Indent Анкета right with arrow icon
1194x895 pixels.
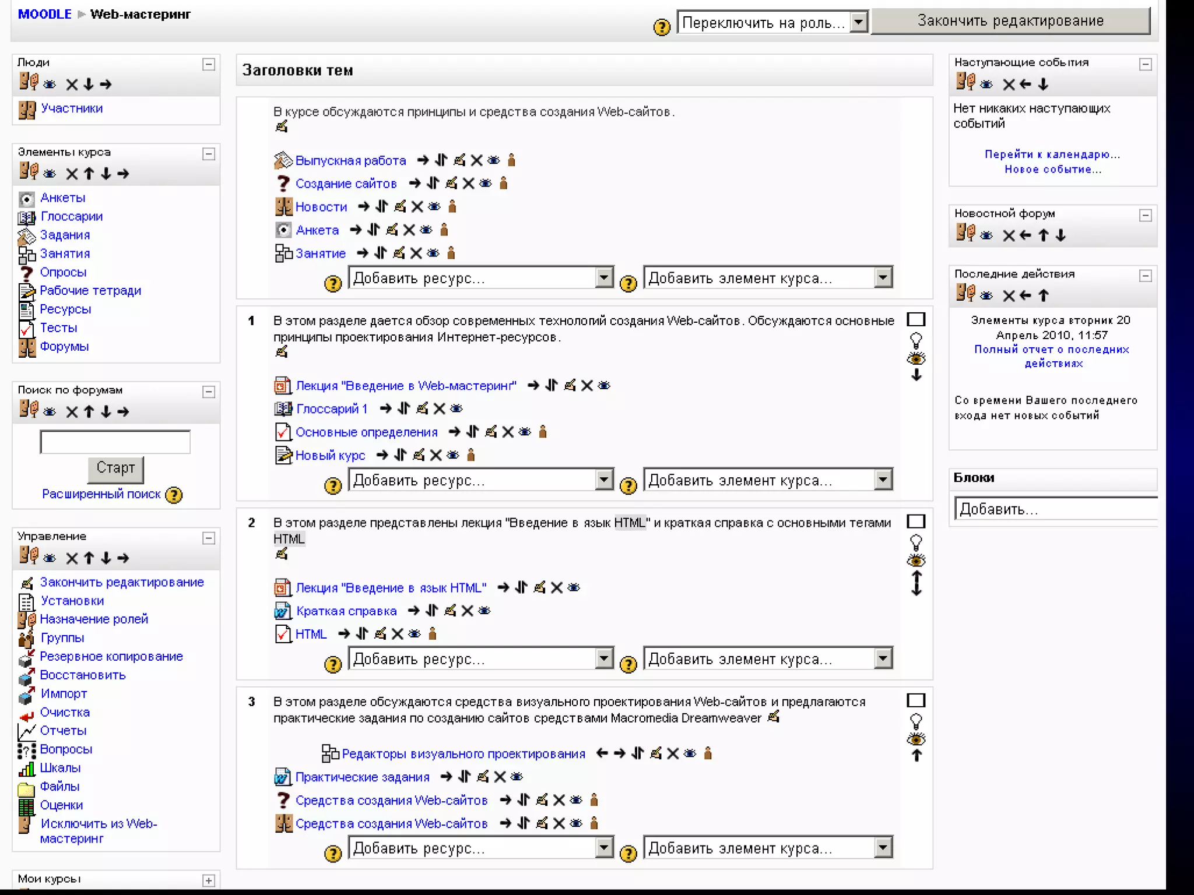click(x=356, y=230)
